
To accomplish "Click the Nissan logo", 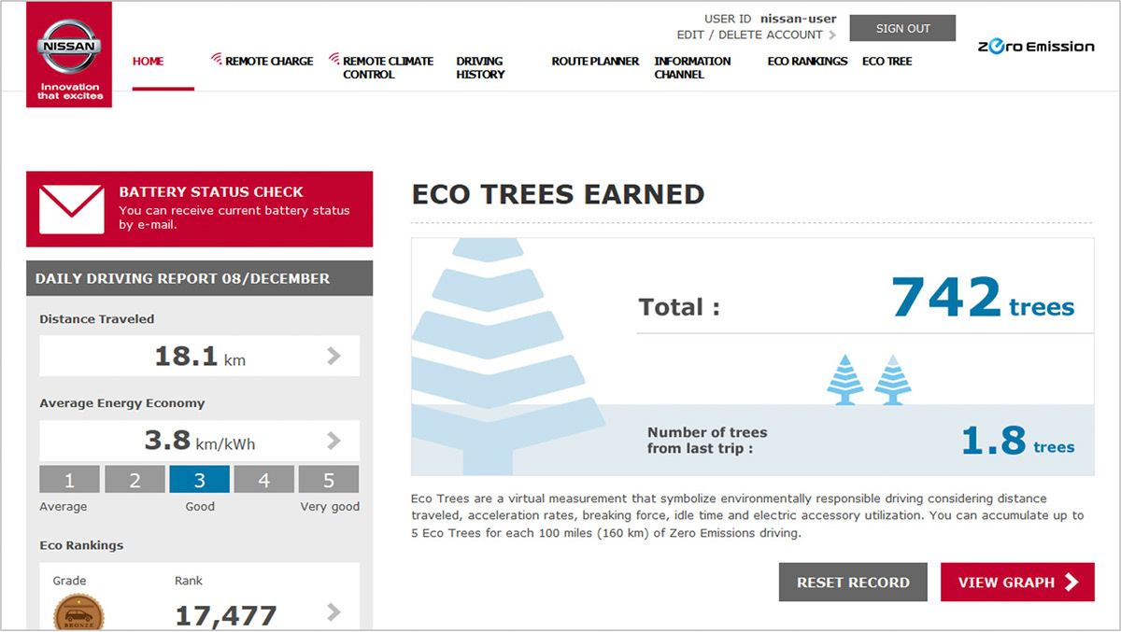I will coord(69,49).
